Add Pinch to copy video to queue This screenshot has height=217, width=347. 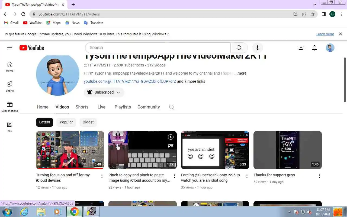click(x=171, y=146)
